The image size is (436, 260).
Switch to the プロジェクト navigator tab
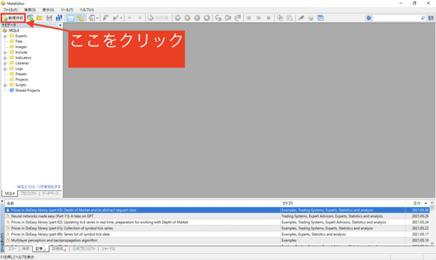click(x=29, y=193)
